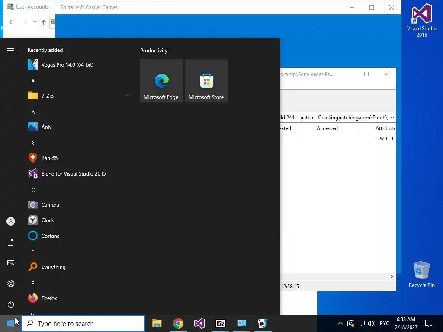443x332 pixels.
Task: Open recent locations dropdown in User Accounts
Action: 35,22
